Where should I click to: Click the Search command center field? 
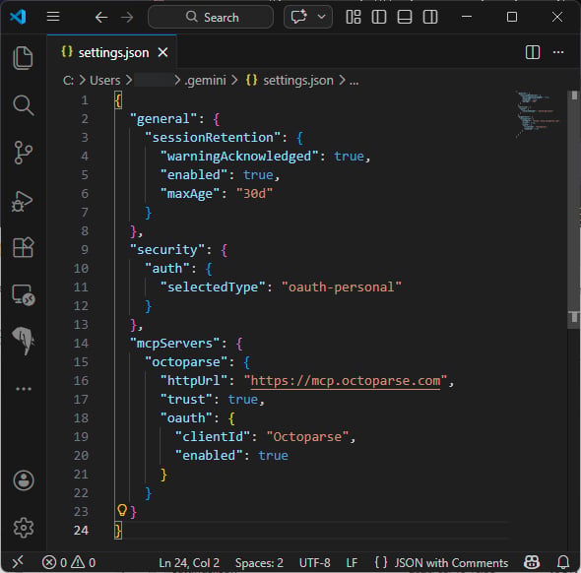[211, 17]
